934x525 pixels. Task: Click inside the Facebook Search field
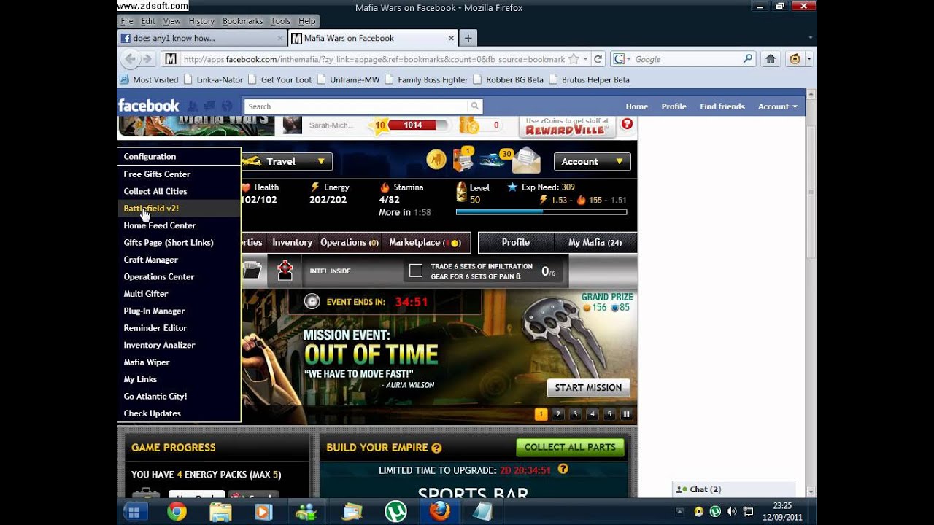(356, 106)
